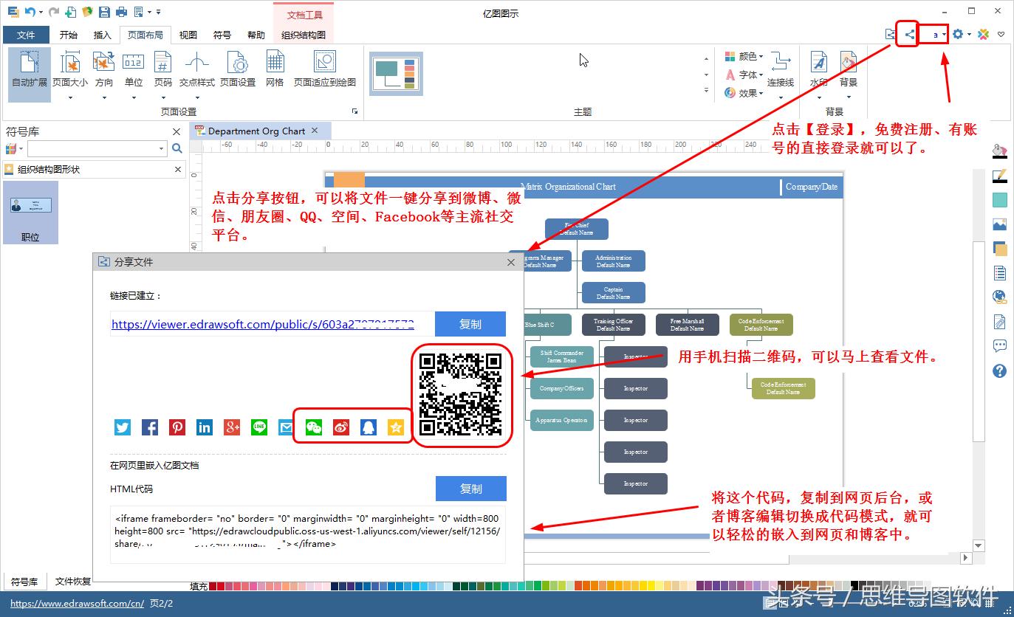
Task: Switch to the 视图 (View) ribbon tab
Action: click(187, 34)
